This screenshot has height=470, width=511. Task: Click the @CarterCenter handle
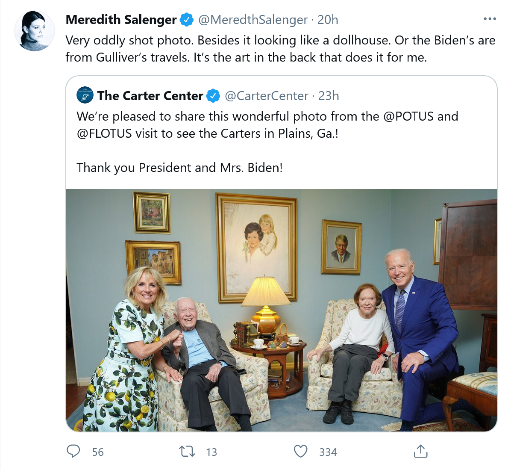click(267, 96)
